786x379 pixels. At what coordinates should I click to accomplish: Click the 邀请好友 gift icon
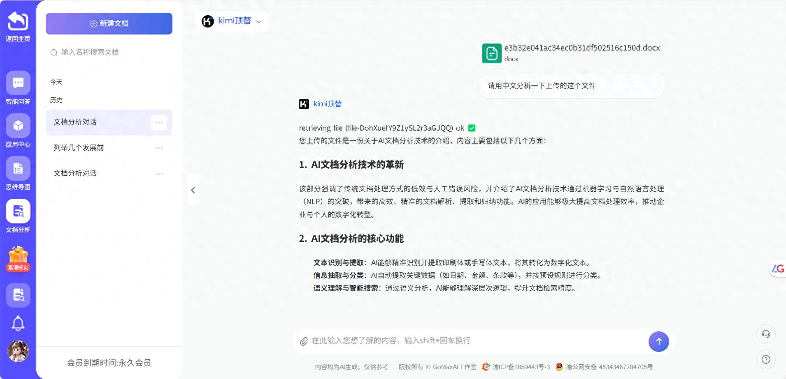(18, 259)
